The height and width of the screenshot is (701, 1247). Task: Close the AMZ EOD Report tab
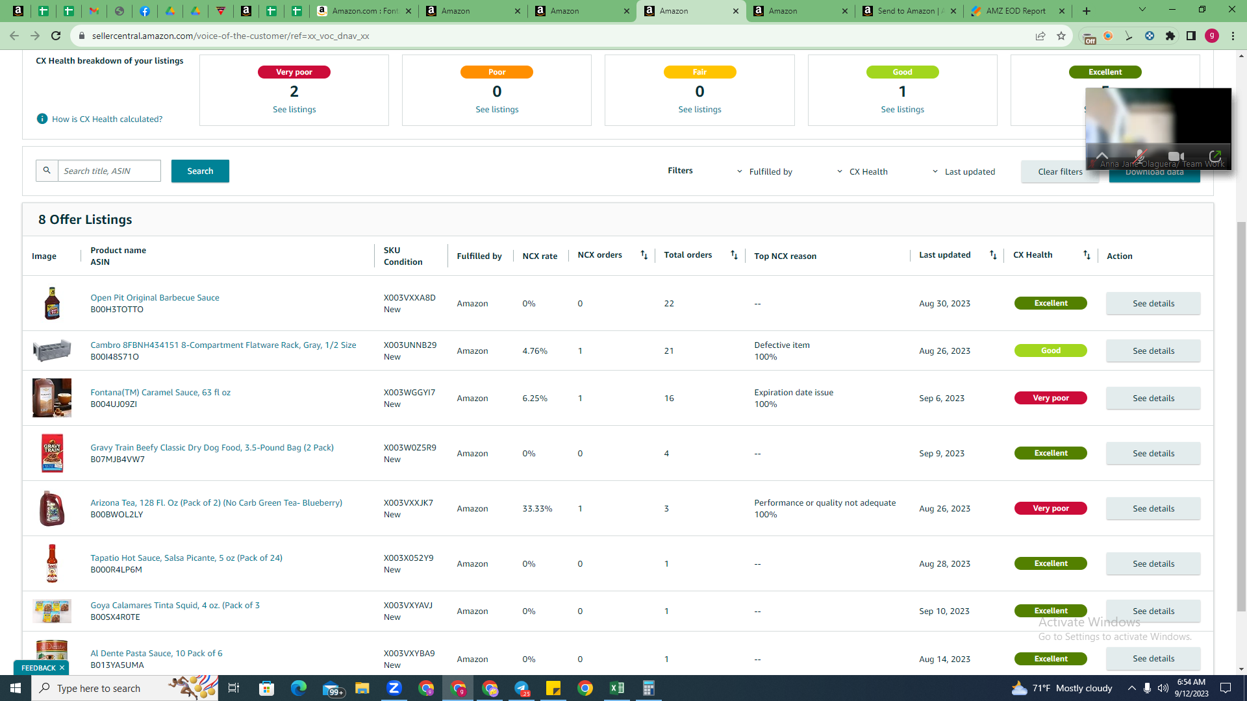click(x=1062, y=11)
